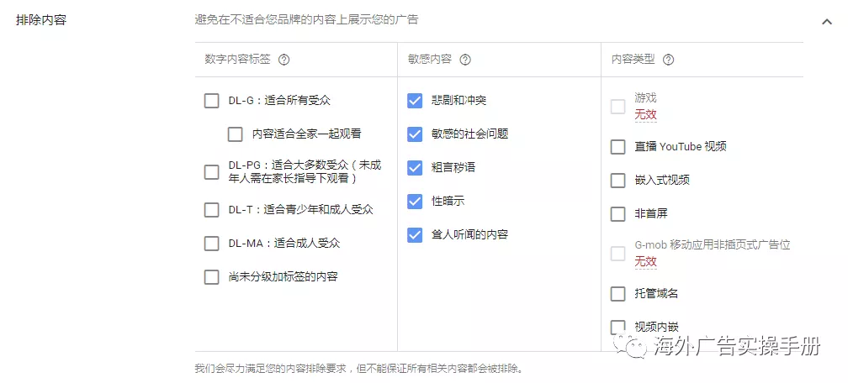Check DL-MA 适合成人受众 checkbox
Viewport: 848px width, 383px height.
point(211,243)
